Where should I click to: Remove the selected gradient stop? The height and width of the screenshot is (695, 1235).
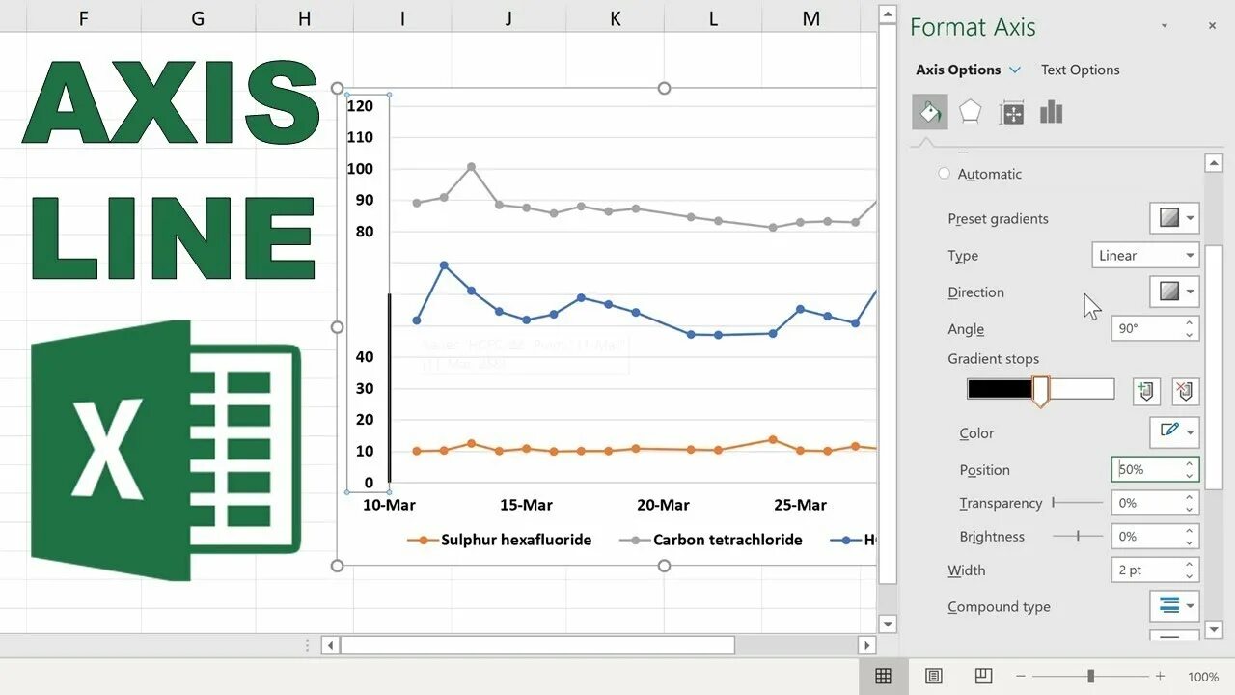1186,391
